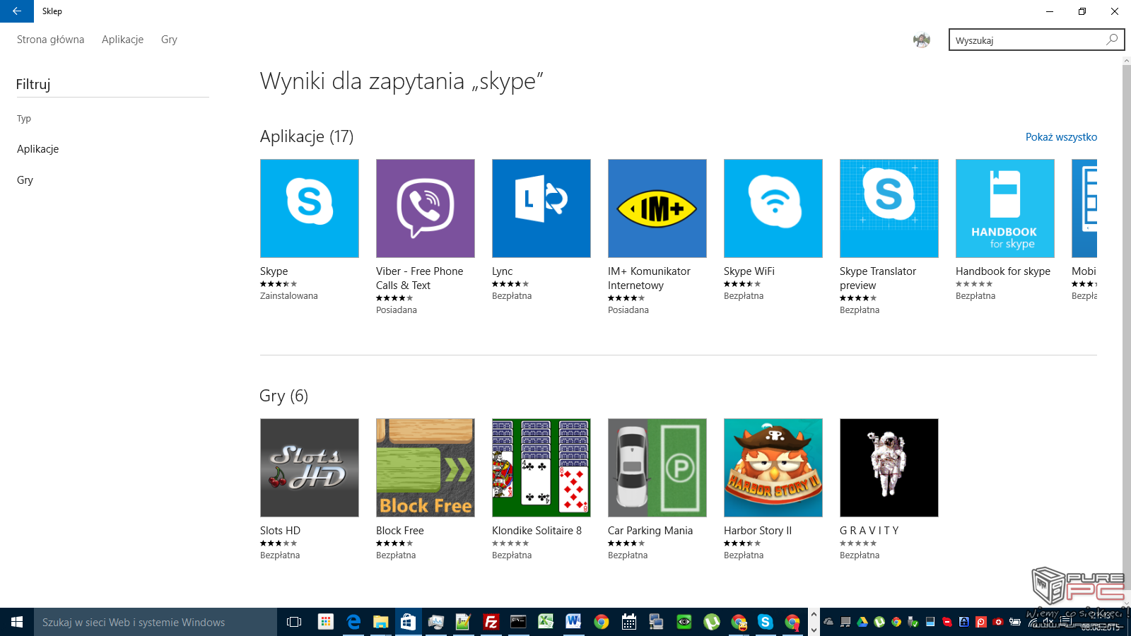The height and width of the screenshot is (636, 1131).
Task: Open the GRAVITY game tile
Action: 889,468
